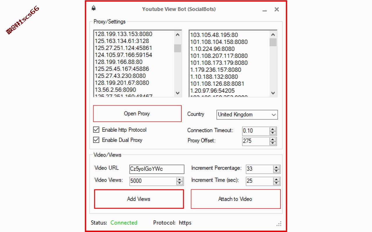The width and height of the screenshot is (372, 232).
Task: Click the Add Views button
Action: 139,199
